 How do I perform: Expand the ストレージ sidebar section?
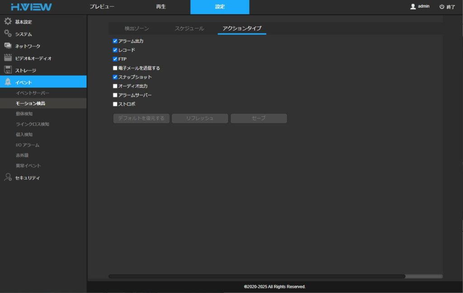tap(43, 70)
